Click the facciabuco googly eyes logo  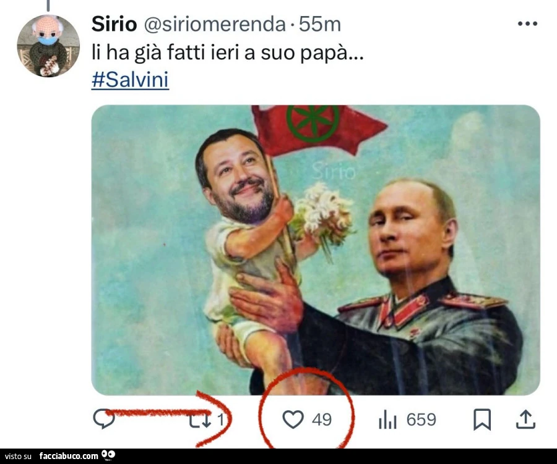click(108, 455)
